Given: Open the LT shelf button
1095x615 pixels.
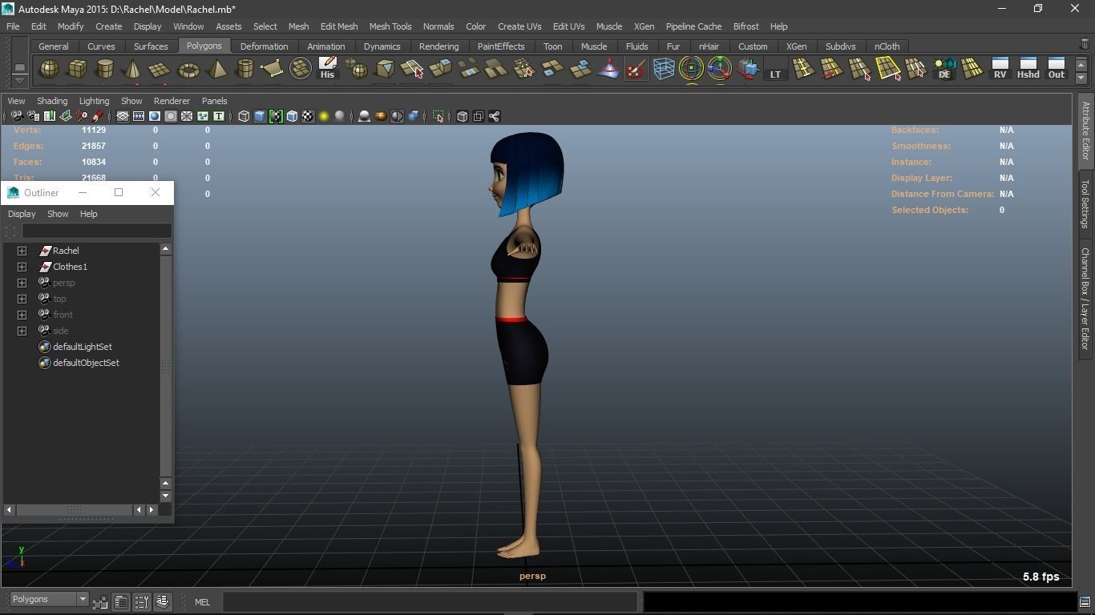Looking at the screenshot, I should pos(775,69).
